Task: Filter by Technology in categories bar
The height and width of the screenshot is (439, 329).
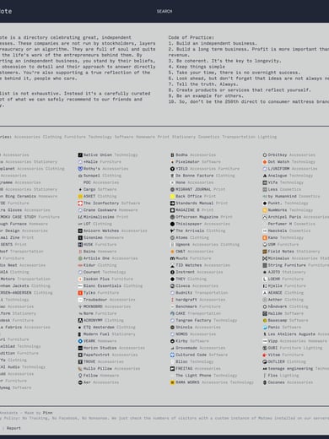Action: tap(100, 137)
